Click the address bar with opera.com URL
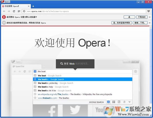This screenshot has width=153, height=118. [84, 11]
